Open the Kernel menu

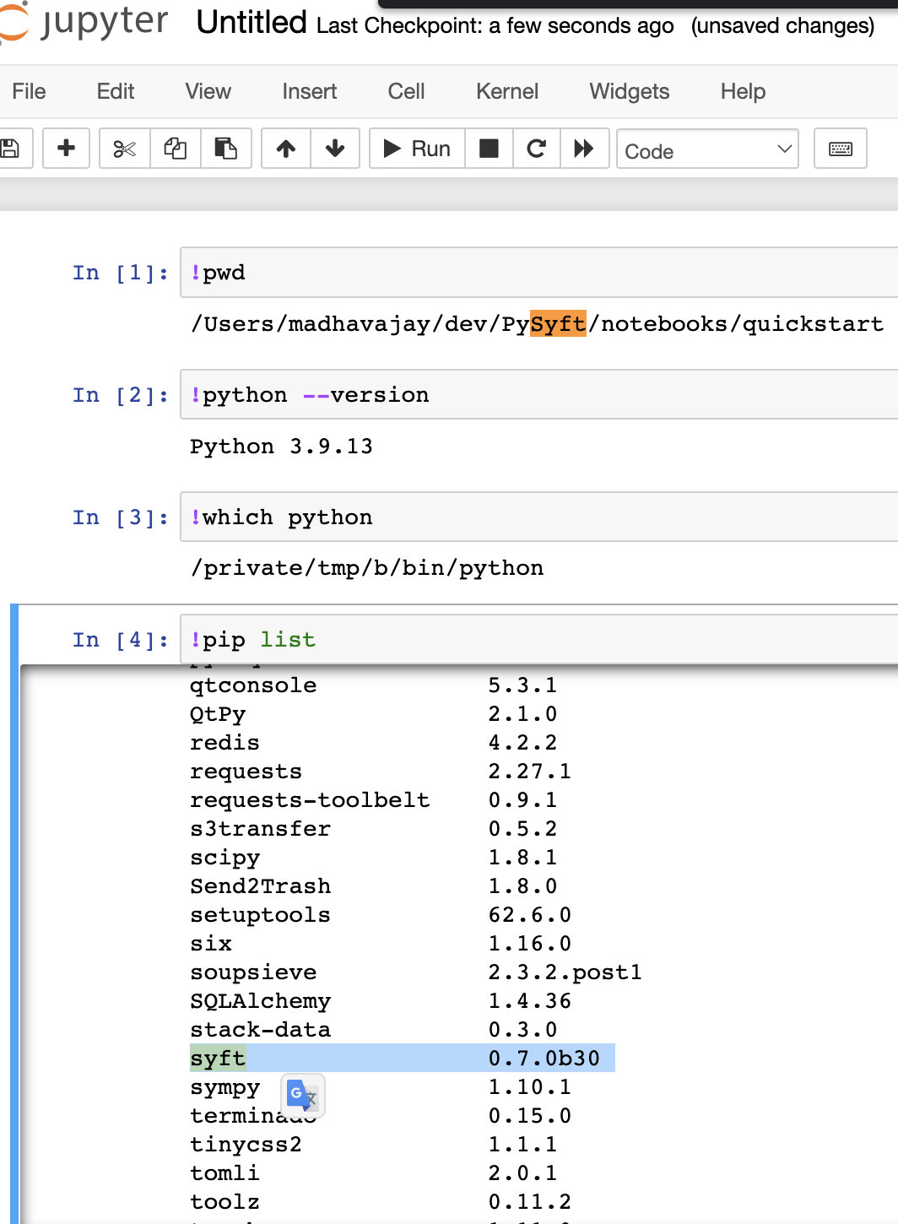coord(507,91)
